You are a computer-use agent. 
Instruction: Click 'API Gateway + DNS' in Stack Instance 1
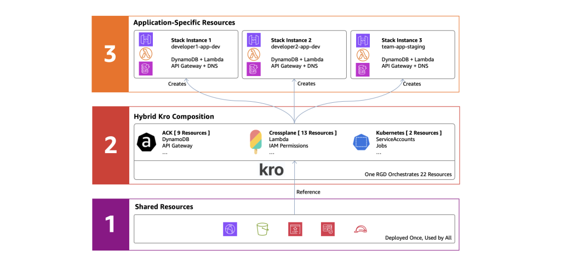pos(194,66)
